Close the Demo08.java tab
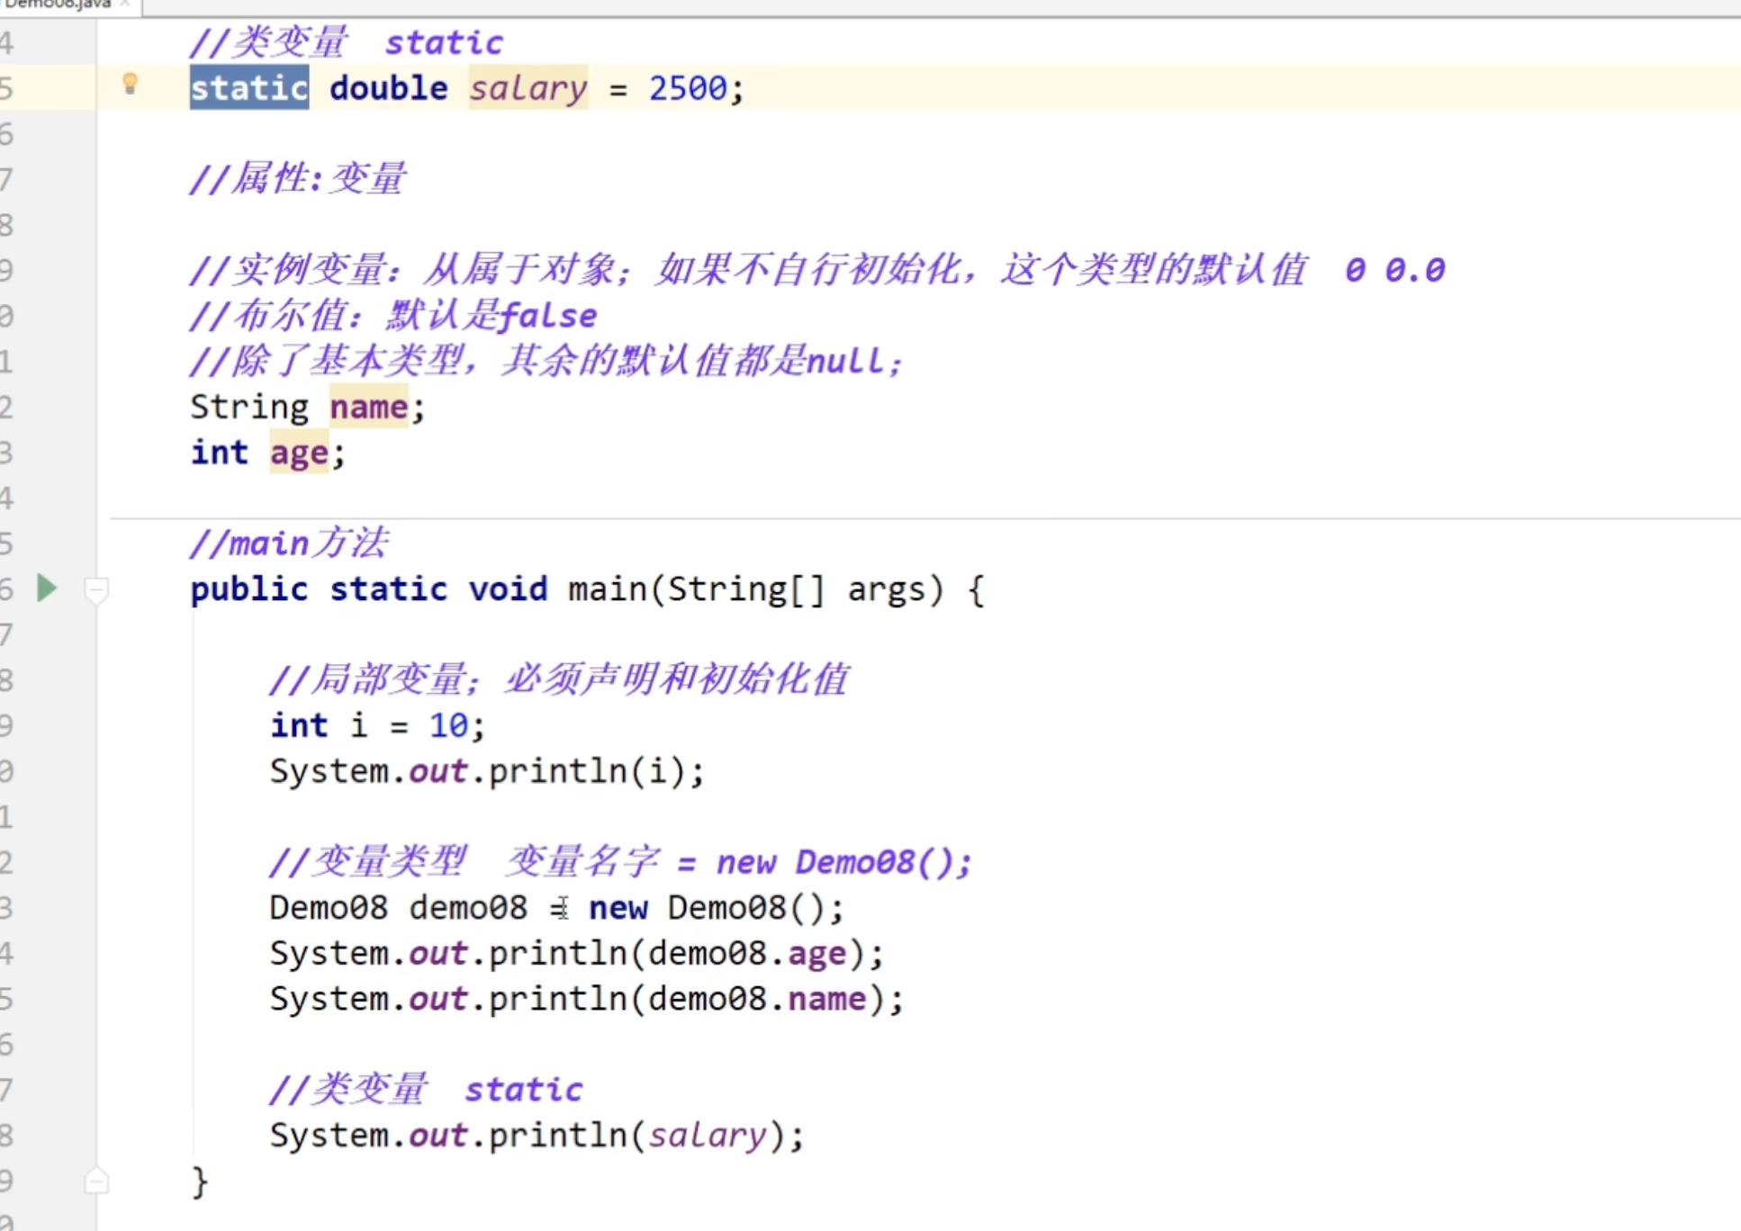 point(125,4)
